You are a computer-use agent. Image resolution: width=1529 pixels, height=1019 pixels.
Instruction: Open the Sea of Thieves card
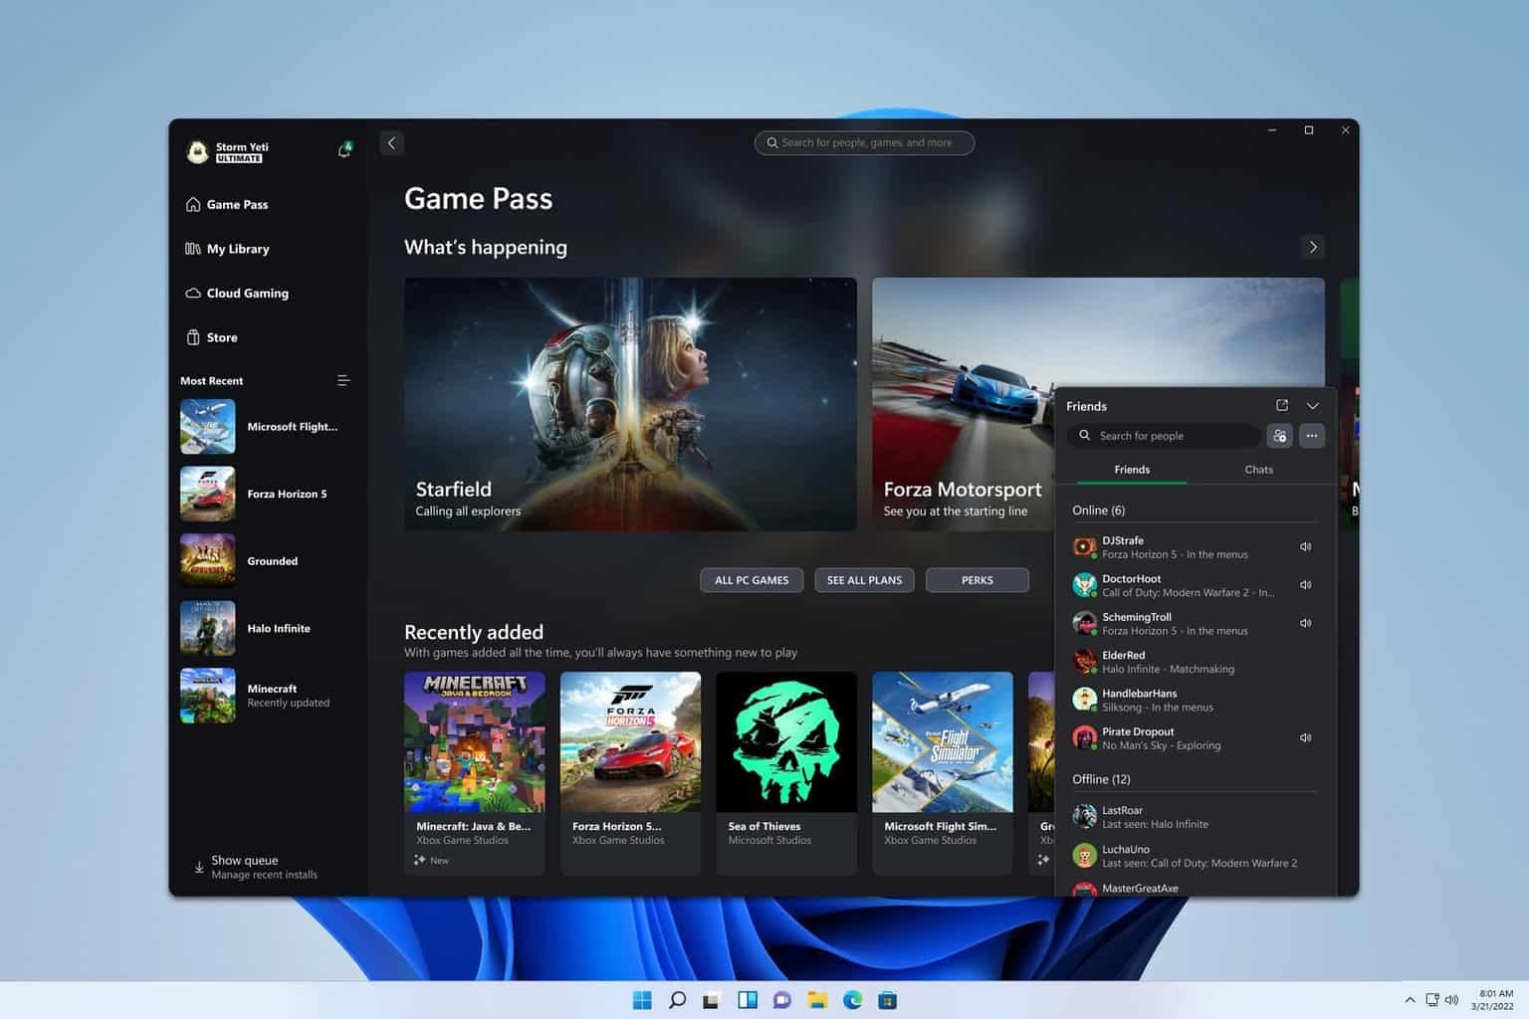pyautogui.click(x=786, y=773)
